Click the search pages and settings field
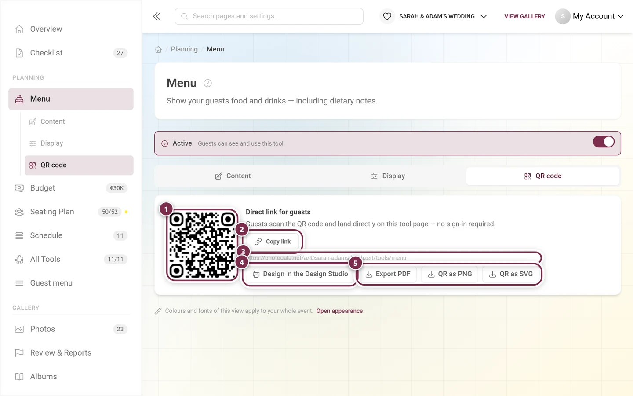633x396 pixels. point(269,16)
